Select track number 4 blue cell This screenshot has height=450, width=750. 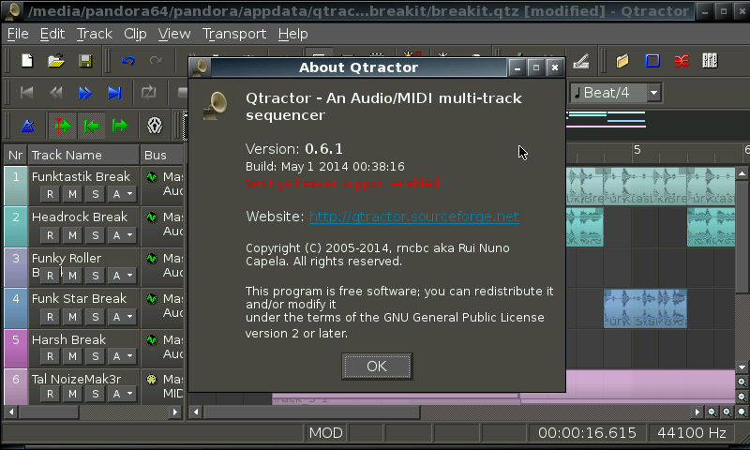(x=16, y=308)
